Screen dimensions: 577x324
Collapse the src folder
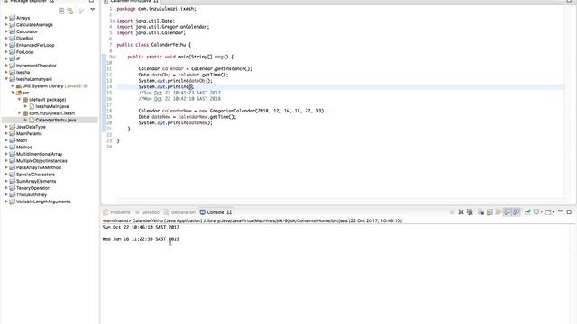pos(13,93)
